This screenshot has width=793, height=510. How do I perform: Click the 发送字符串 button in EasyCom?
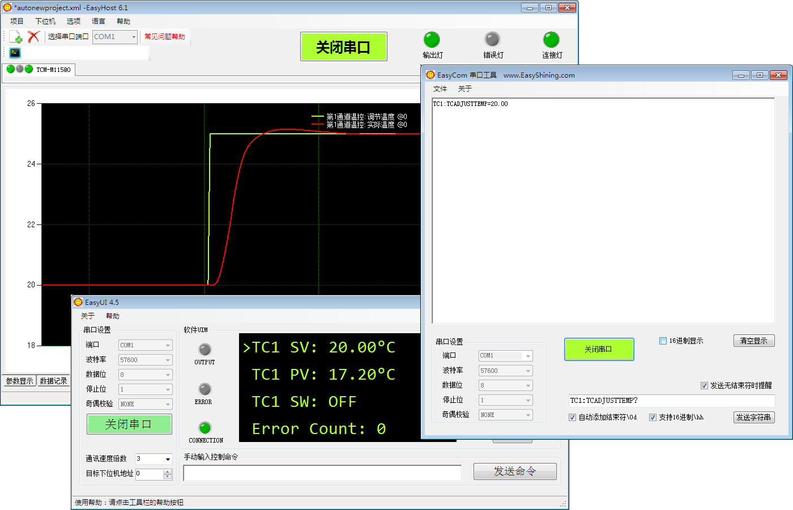(x=753, y=417)
